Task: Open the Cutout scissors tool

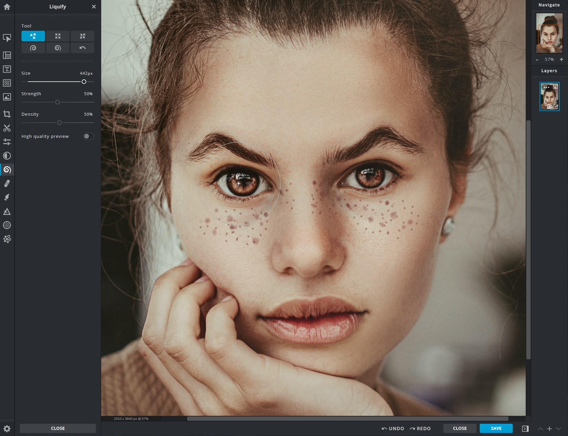Action: (7, 128)
